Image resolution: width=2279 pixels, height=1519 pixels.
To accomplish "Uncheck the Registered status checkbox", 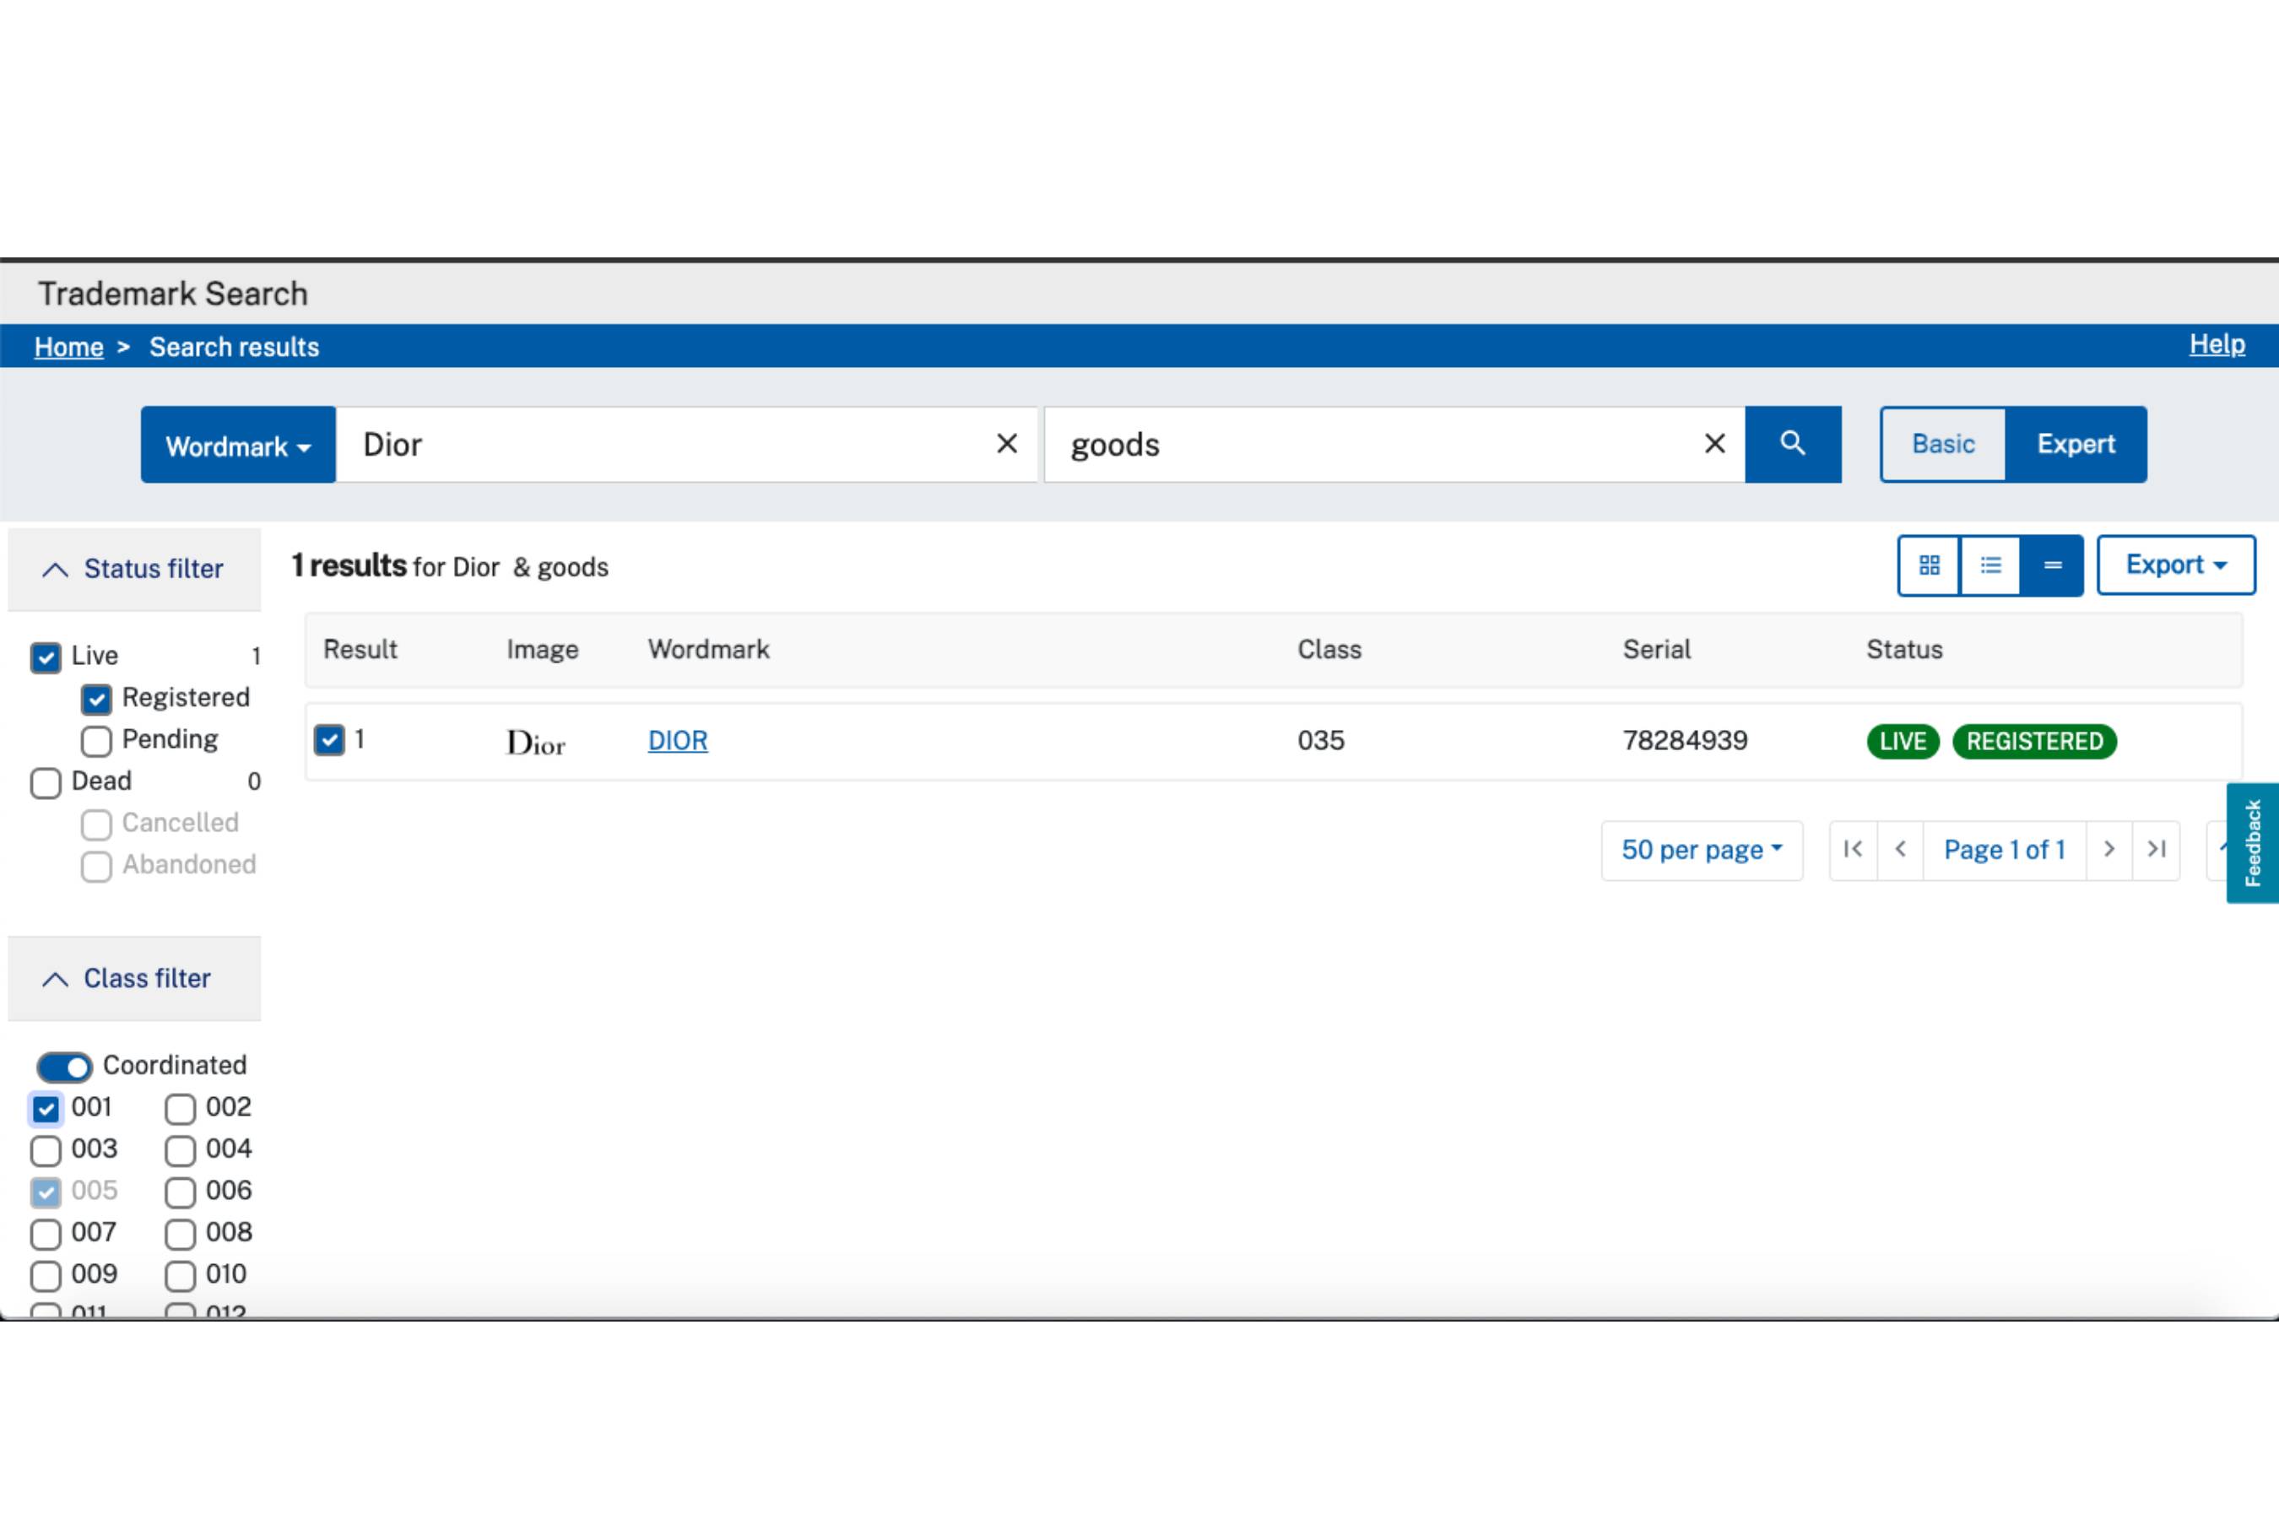I will point(97,699).
